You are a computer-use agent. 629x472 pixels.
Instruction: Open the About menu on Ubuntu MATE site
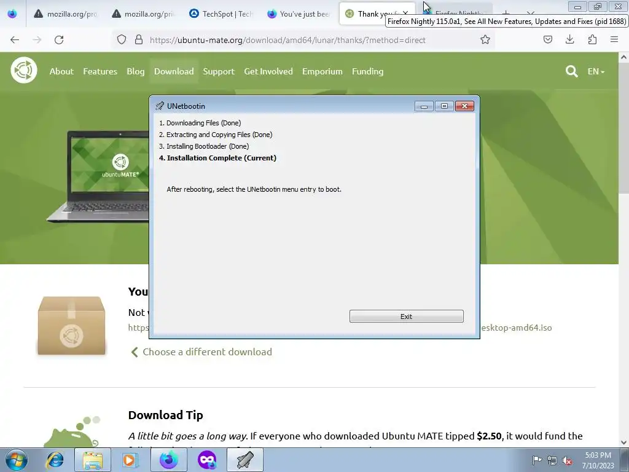click(61, 71)
